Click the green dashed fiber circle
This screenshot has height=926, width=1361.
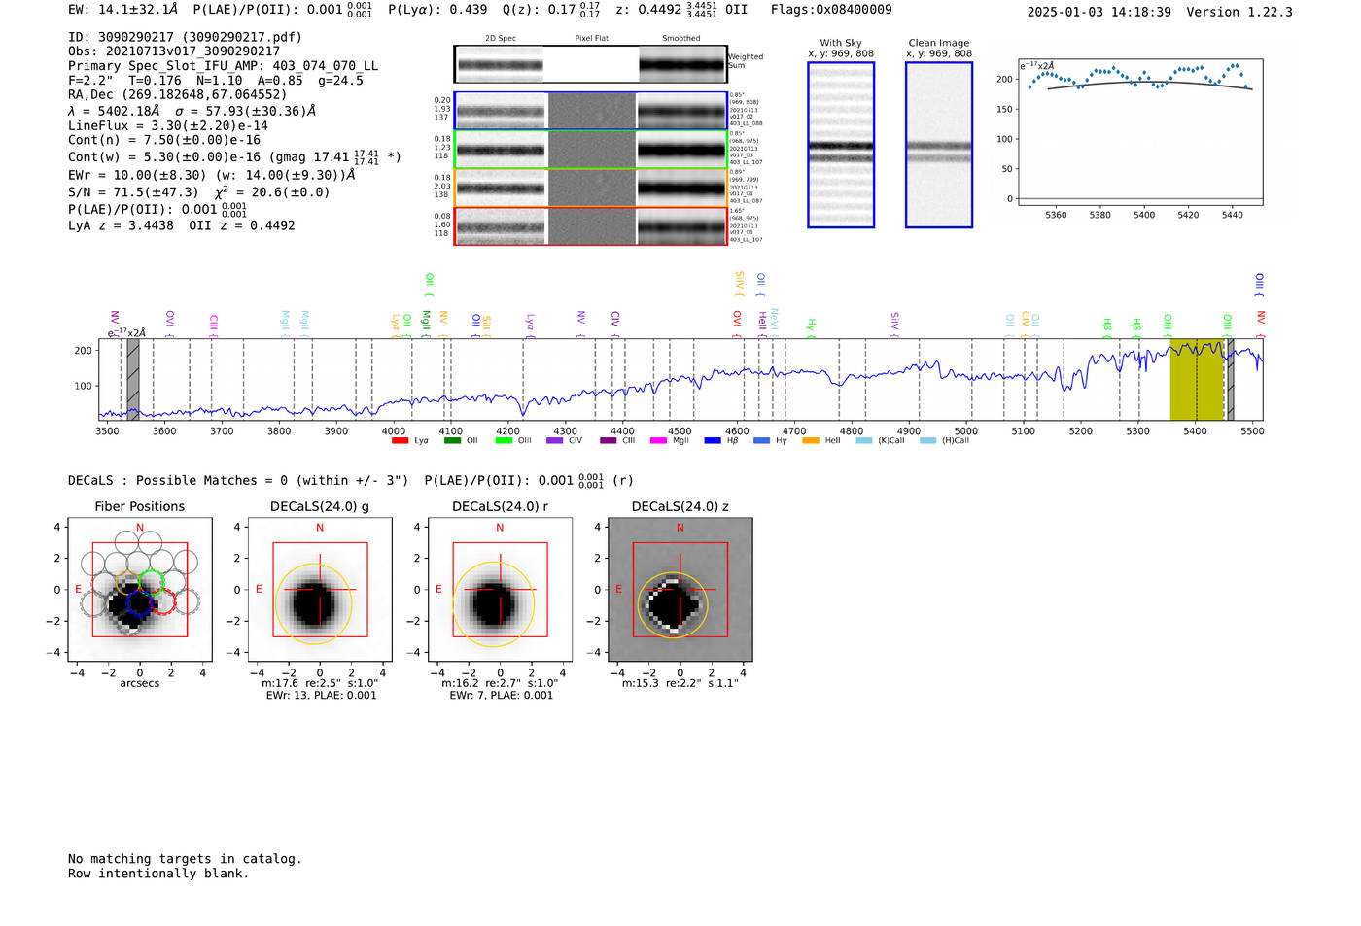tap(152, 581)
